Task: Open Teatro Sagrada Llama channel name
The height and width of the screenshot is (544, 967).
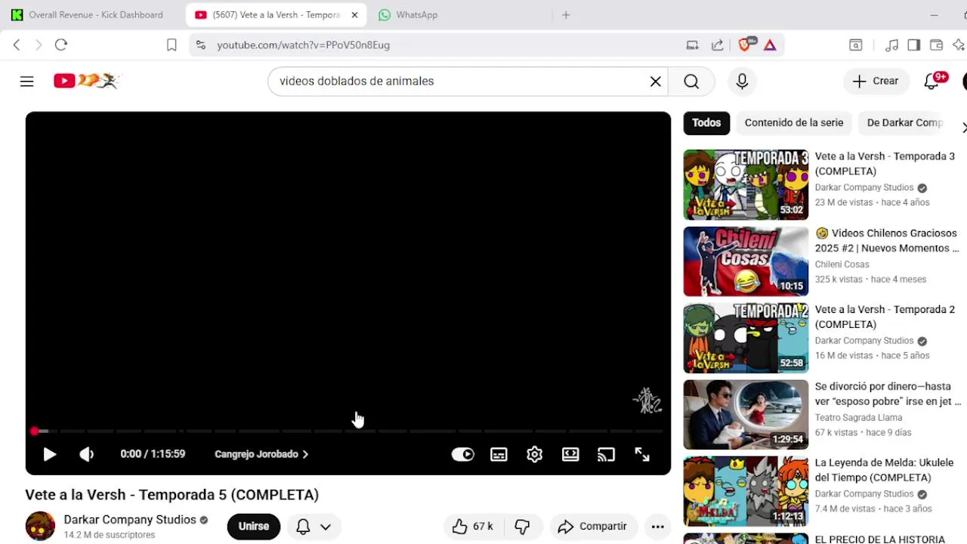Action: [858, 418]
